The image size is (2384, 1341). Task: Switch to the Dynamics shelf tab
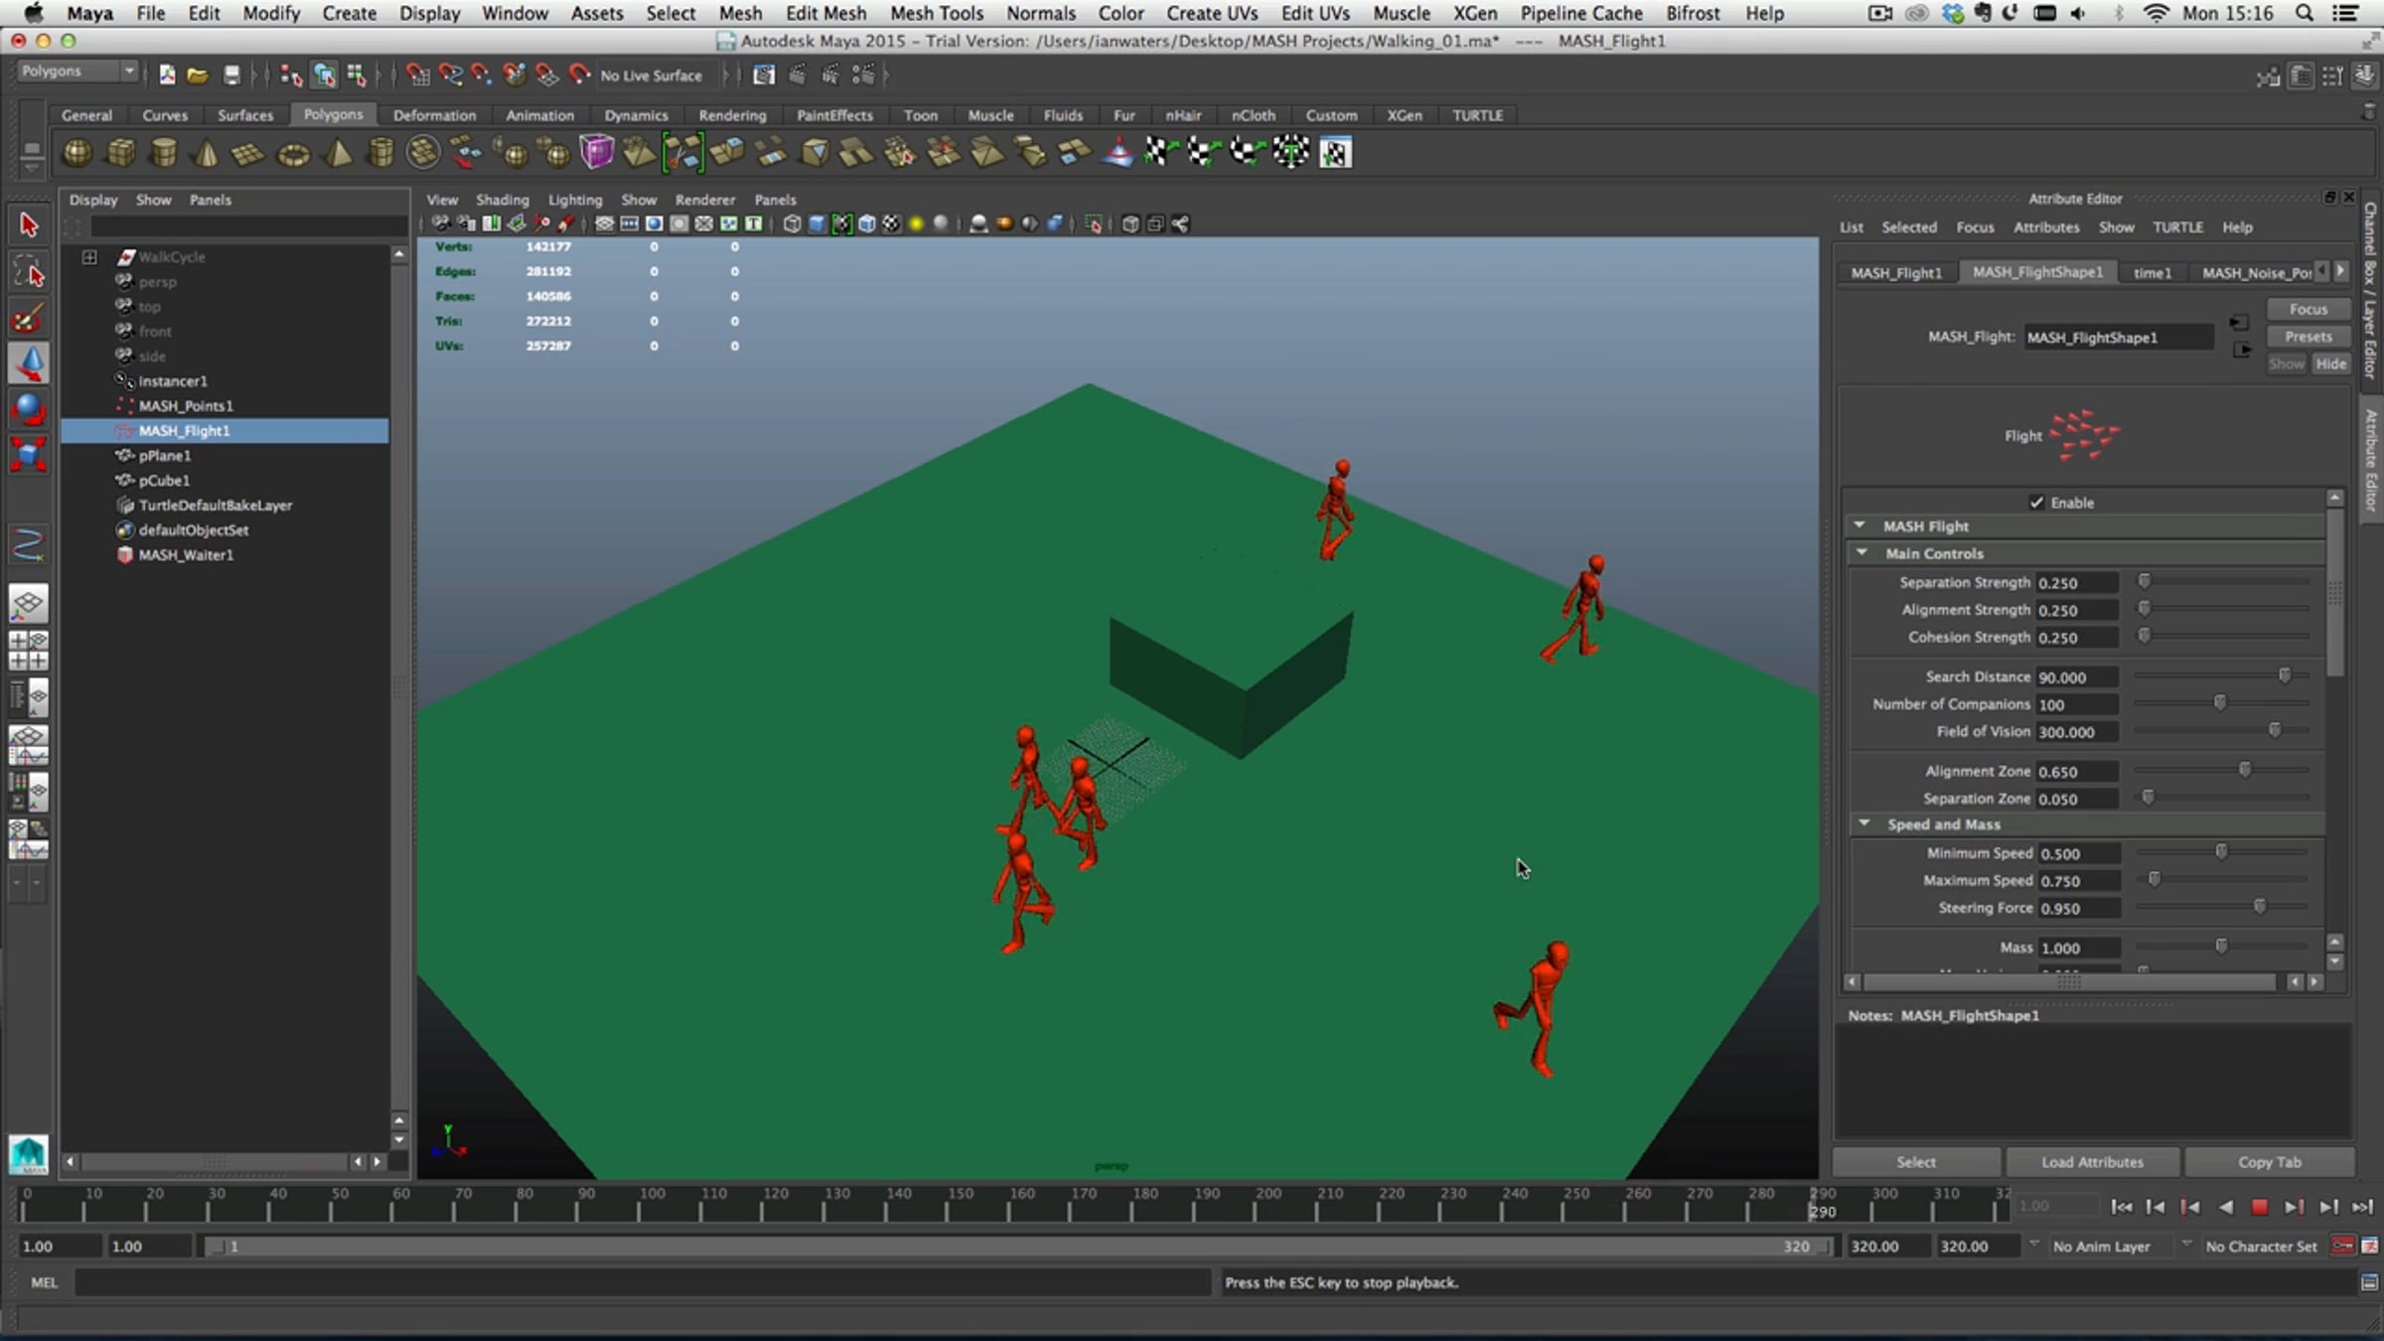click(x=636, y=115)
